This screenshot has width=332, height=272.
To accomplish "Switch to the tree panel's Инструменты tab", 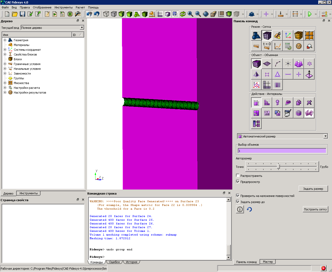I will [x=29, y=193].
